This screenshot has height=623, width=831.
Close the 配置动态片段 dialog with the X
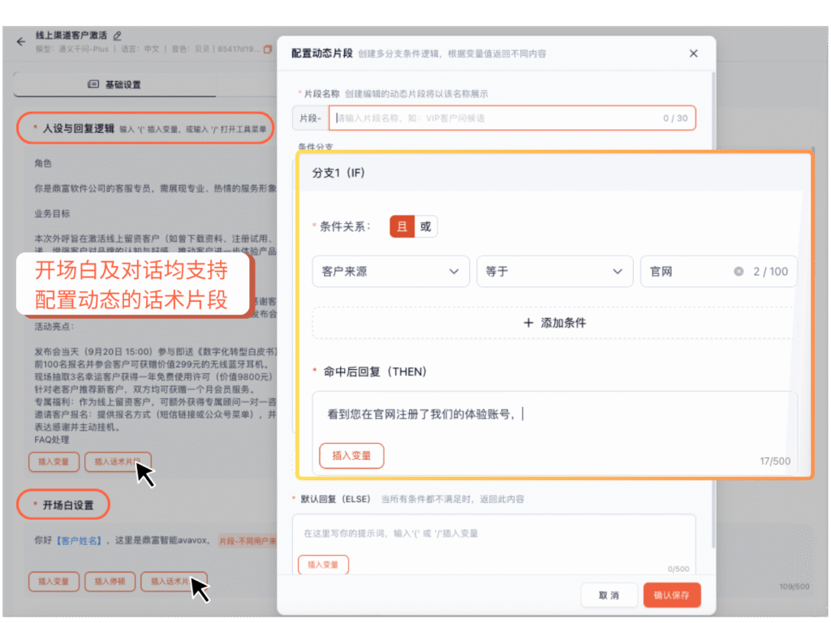[x=693, y=54]
